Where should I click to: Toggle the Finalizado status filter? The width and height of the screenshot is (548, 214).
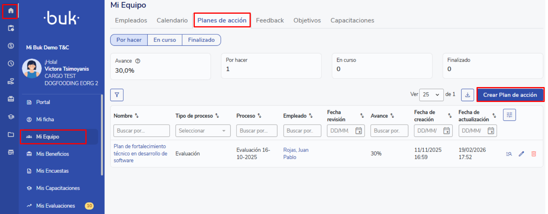201,40
